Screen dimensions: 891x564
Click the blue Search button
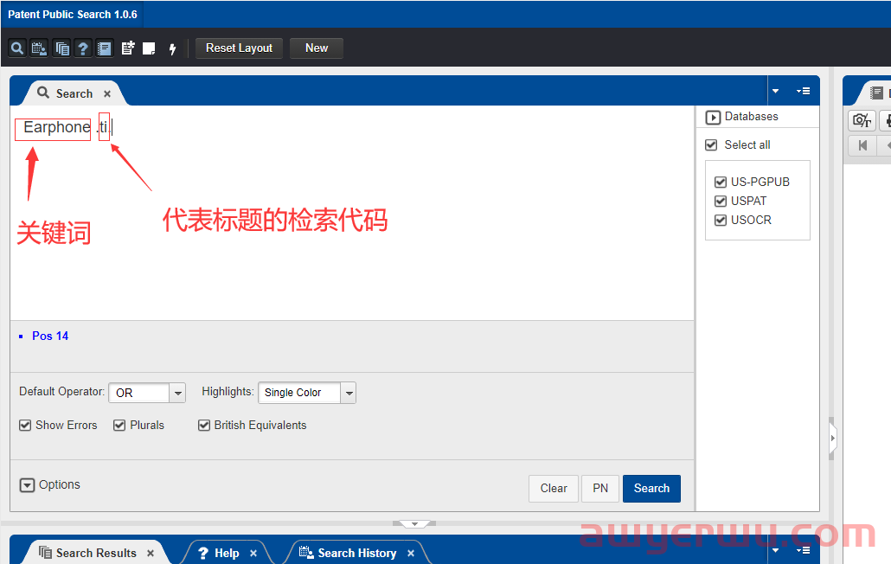coord(651,488)
